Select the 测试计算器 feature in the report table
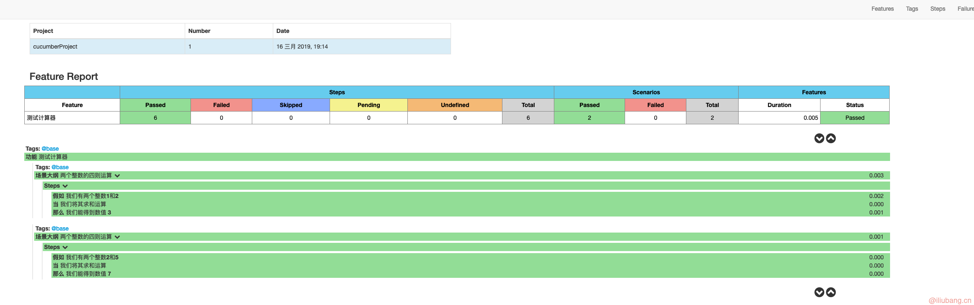 (x=41, y=118)
